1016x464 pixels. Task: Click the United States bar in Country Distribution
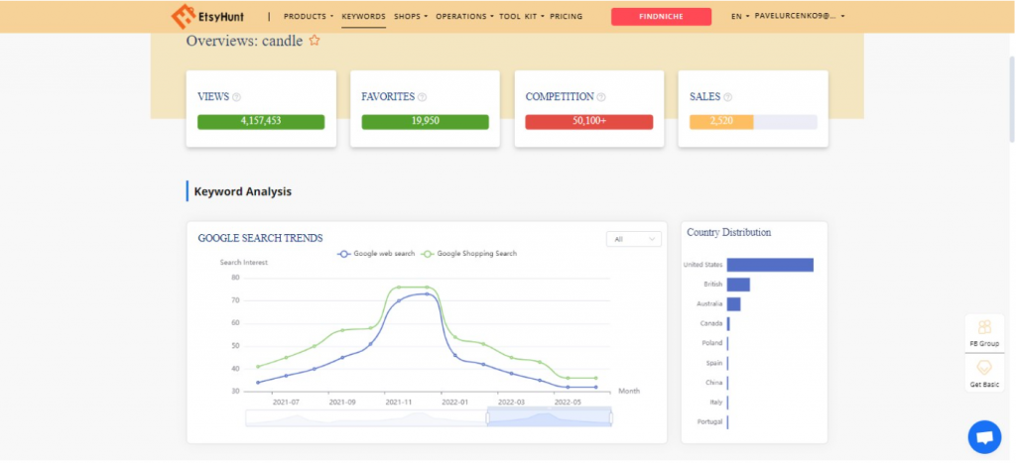coord(769,265)
